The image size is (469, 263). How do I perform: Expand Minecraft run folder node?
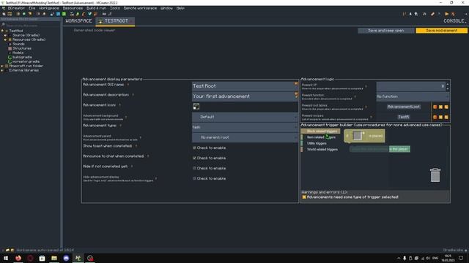click(2, 66)
